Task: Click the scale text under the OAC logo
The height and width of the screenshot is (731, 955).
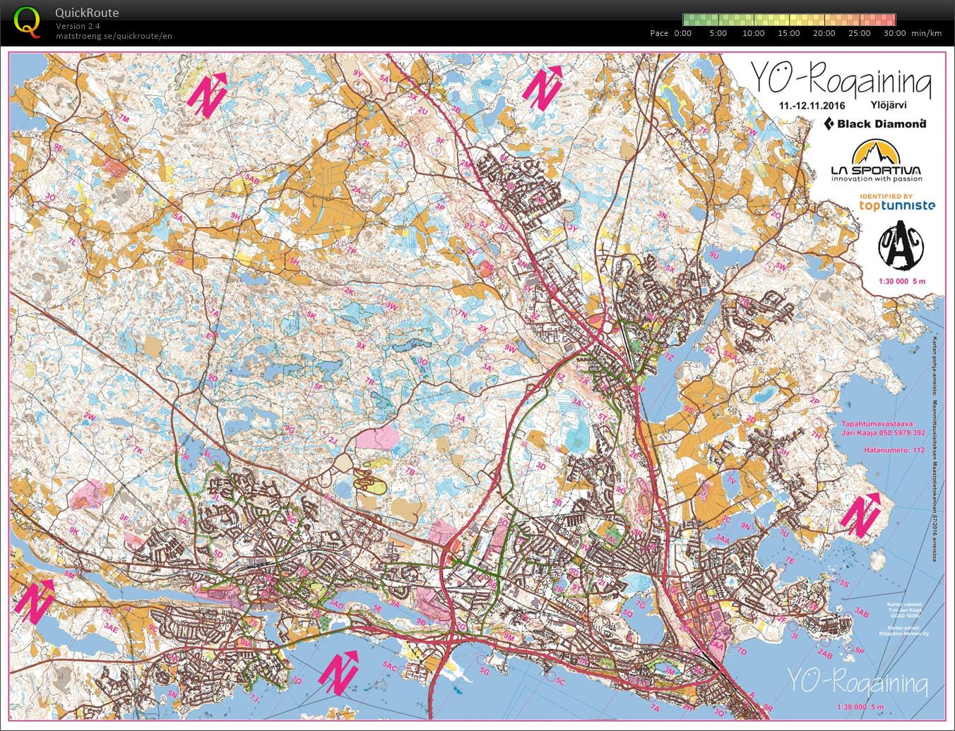Action: click(901, 281)
